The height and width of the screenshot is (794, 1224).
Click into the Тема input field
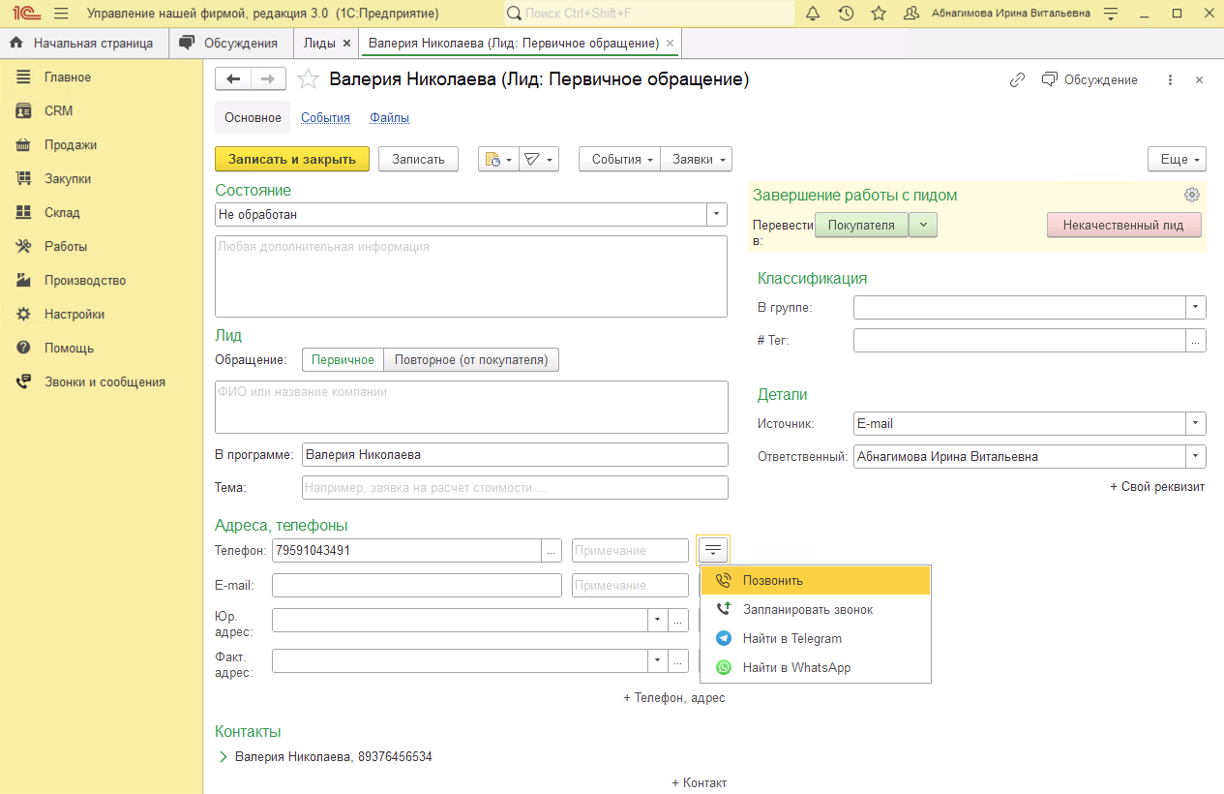coord(515,488)
